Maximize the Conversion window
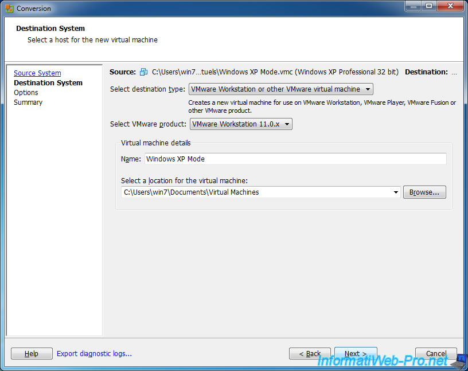The image size is (468, 371). [x=429, y=6]
